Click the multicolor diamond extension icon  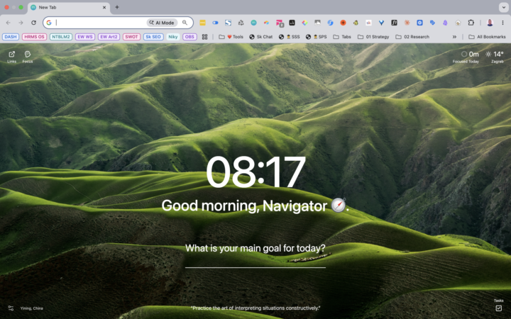[304, 23]
